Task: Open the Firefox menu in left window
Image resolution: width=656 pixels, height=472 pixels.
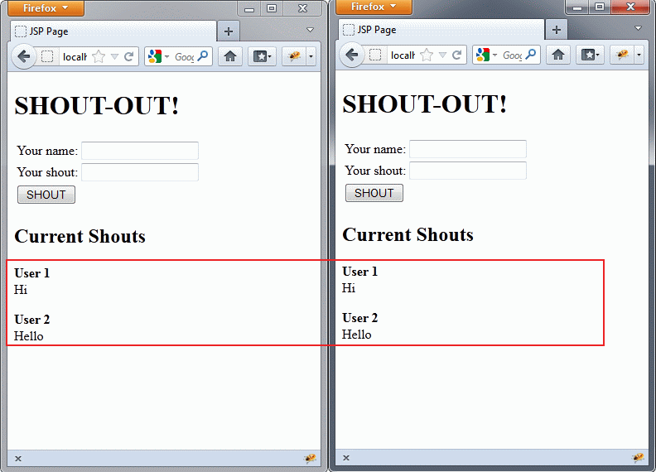Action: click(x=46, y=8)
